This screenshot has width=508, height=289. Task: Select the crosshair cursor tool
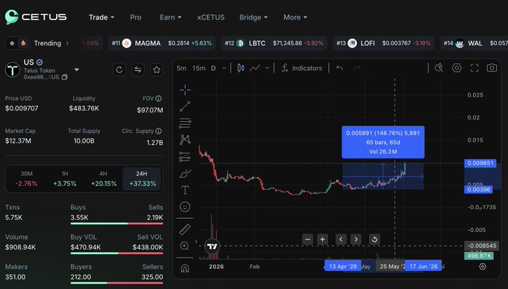point(185,90)
